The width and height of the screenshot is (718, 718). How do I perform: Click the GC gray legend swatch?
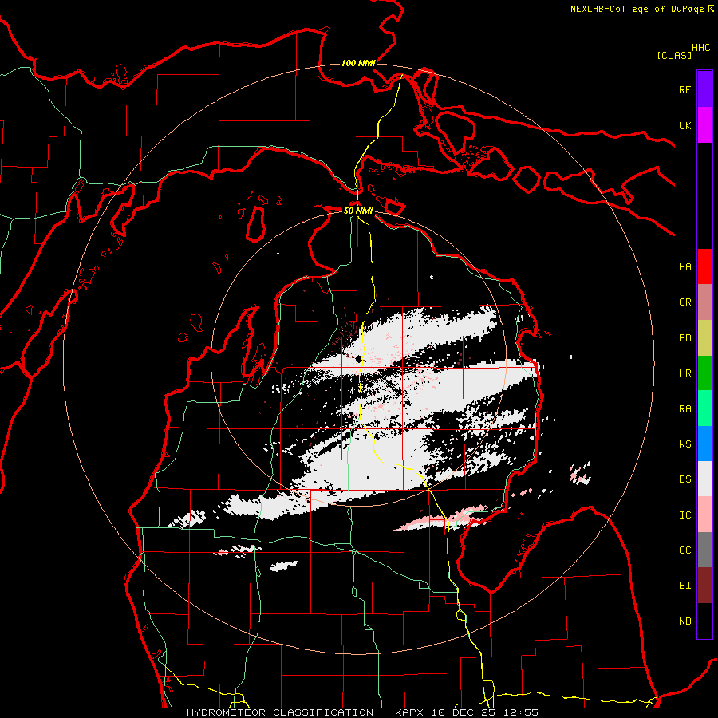click(x=704, y=550)
